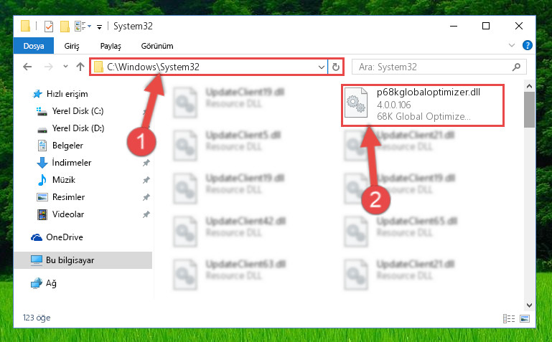
Task: Select Yerel Disk (C:) in the sidebar
Action: click(x=78, y=111)
